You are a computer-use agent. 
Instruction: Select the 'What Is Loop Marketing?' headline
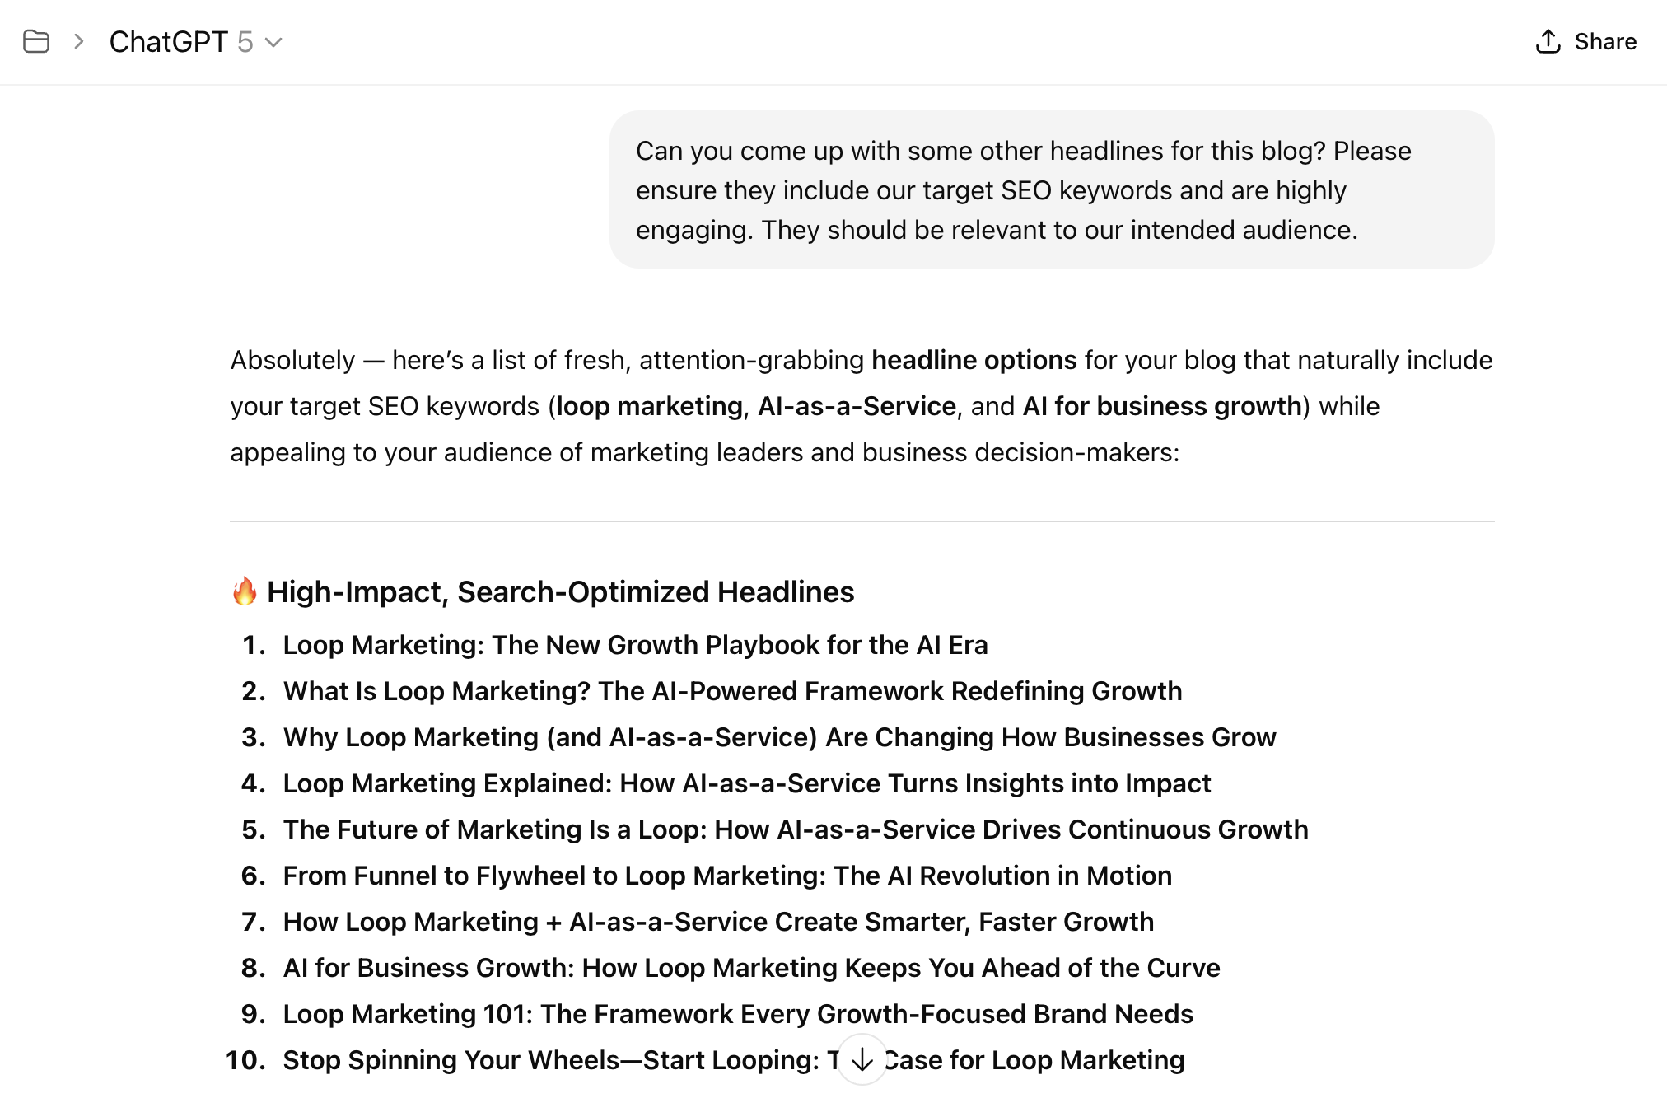pos(732,691)
